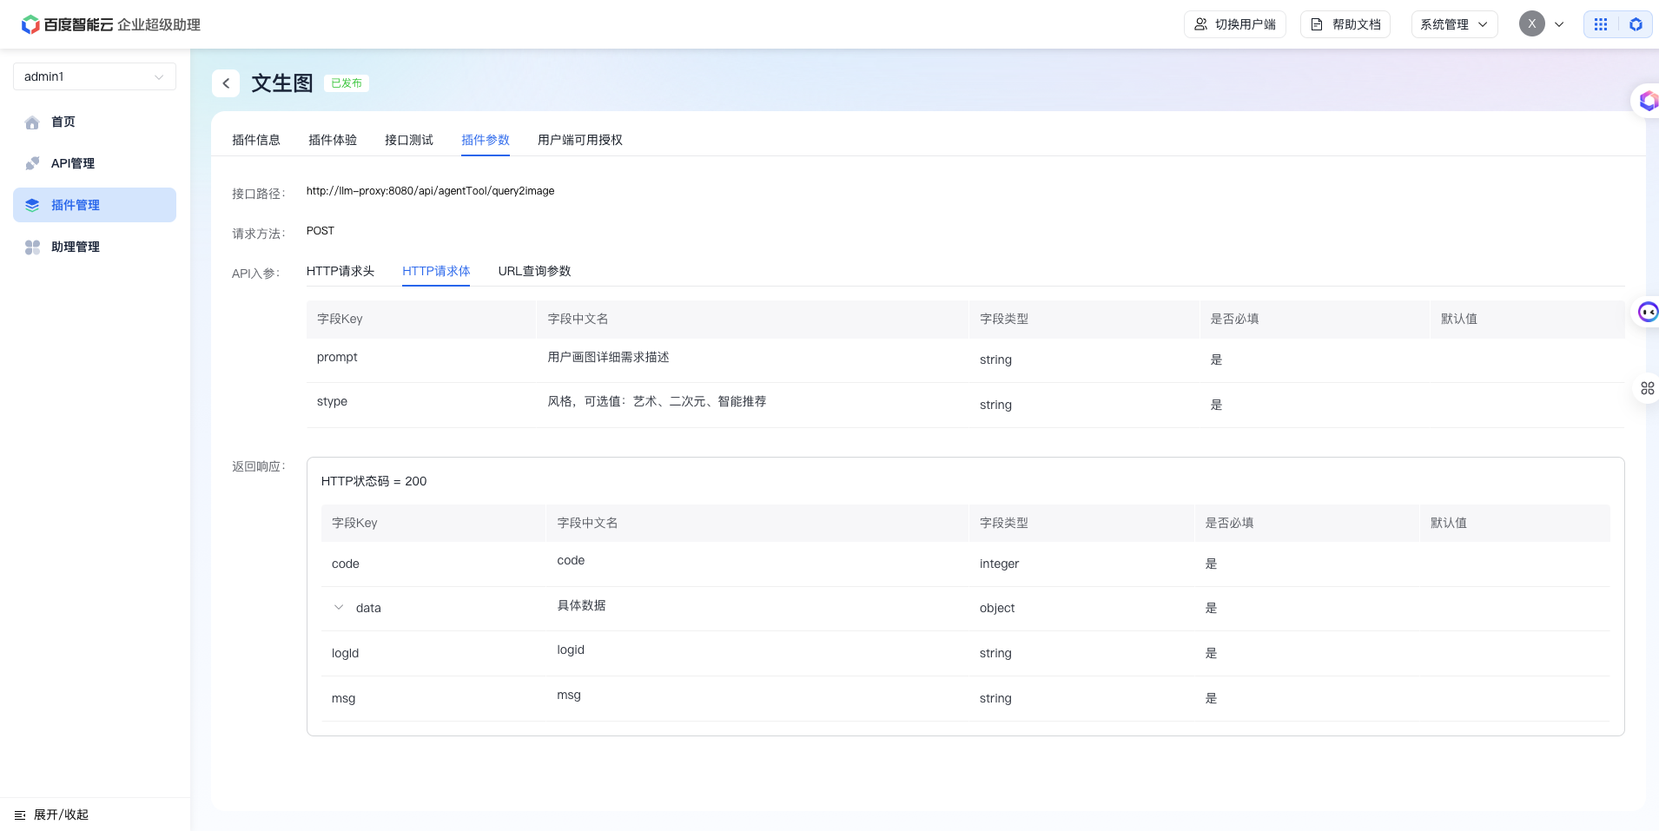Click the 具体数据 name cell

(x=581, y=605)
